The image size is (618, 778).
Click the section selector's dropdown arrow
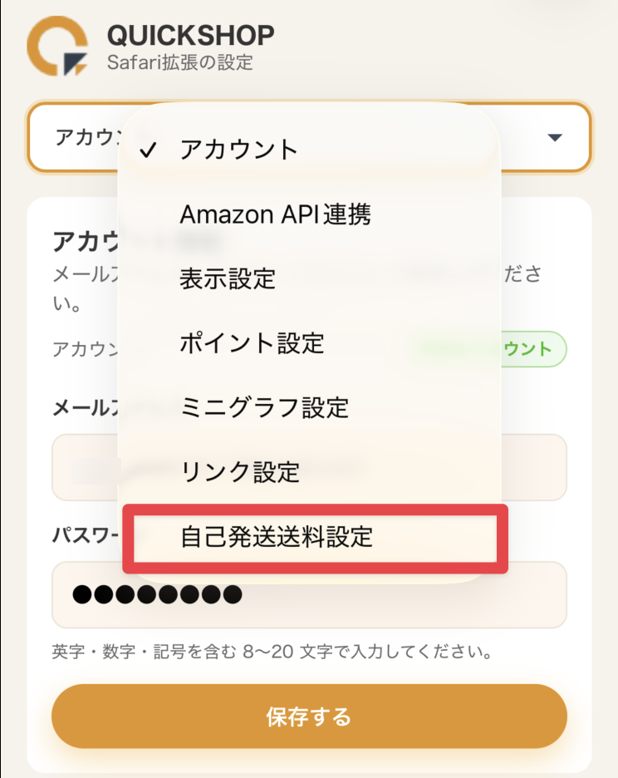point(556,137)
